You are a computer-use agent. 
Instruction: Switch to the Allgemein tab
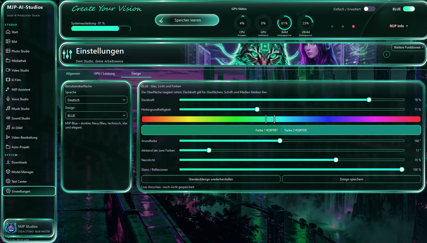coord(73,74)
